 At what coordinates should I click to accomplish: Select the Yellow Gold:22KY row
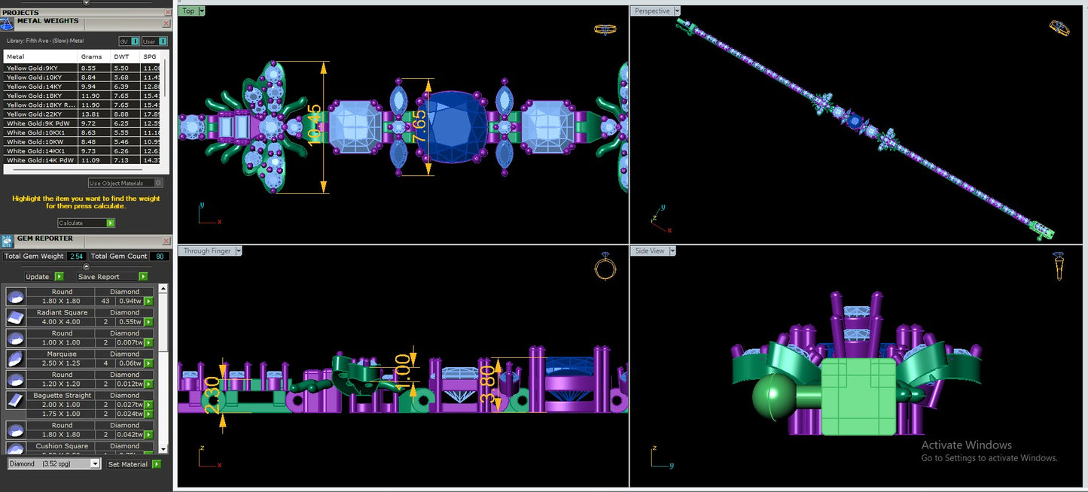tap(82, 114)
